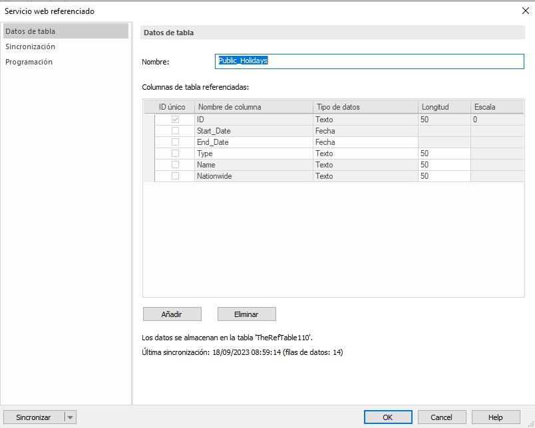
Task: Select Datos de tabla in sidebar
Action: tap(66, 31)
